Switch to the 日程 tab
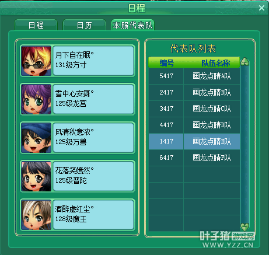 click(36, 25)
